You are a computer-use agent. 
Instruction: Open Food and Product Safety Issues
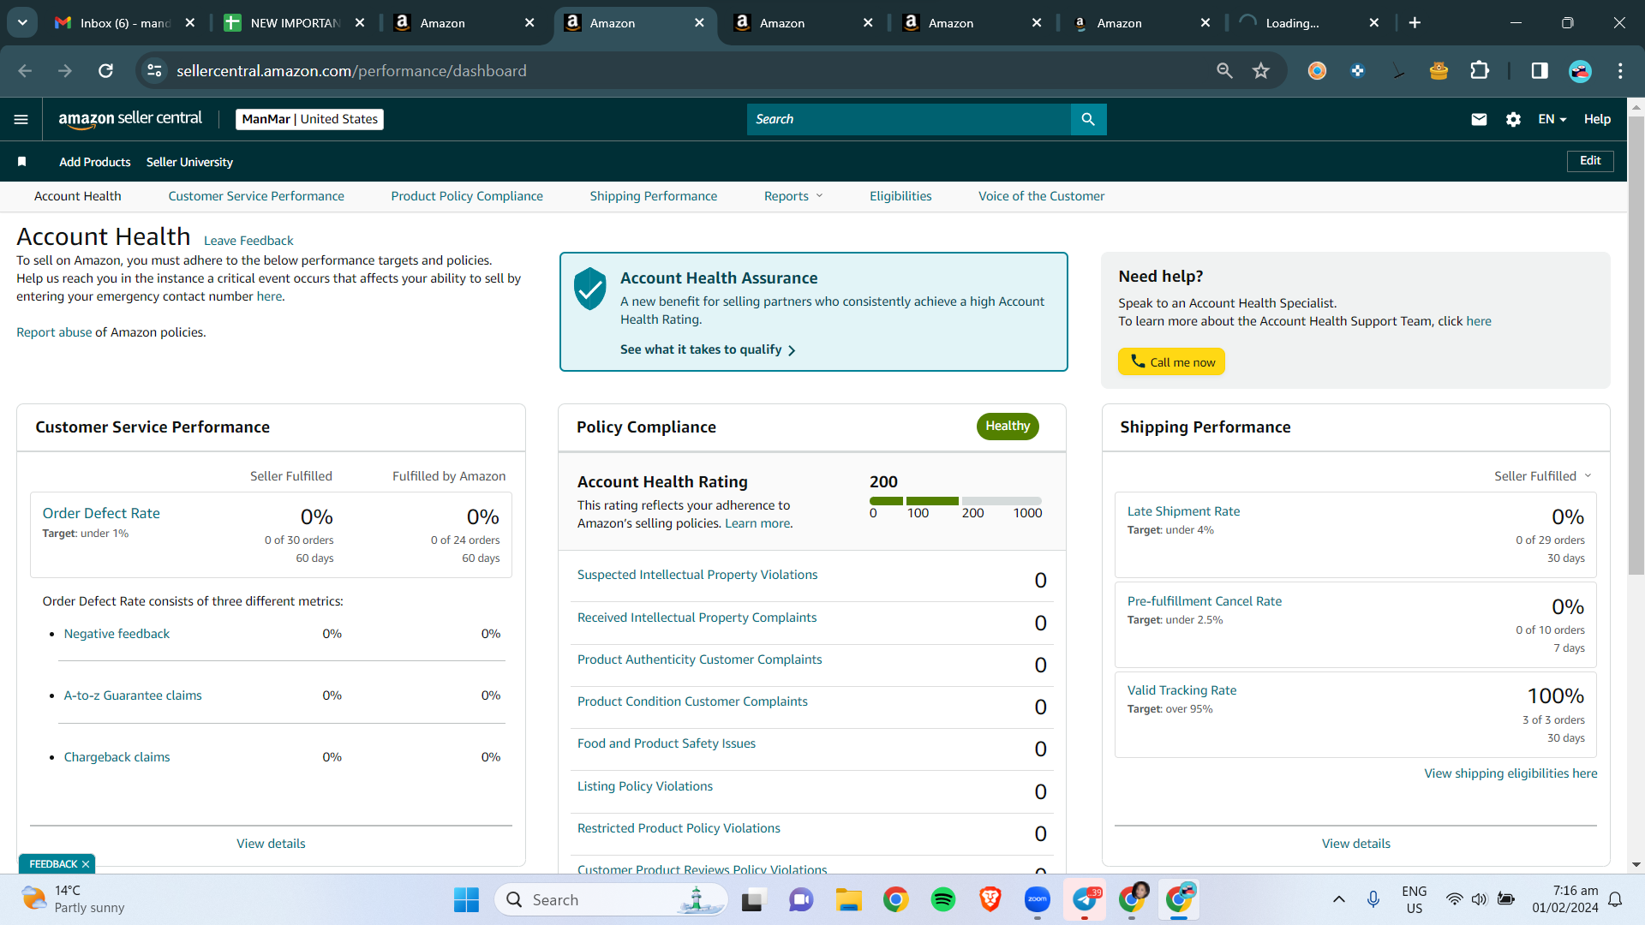tap(667, 743)
